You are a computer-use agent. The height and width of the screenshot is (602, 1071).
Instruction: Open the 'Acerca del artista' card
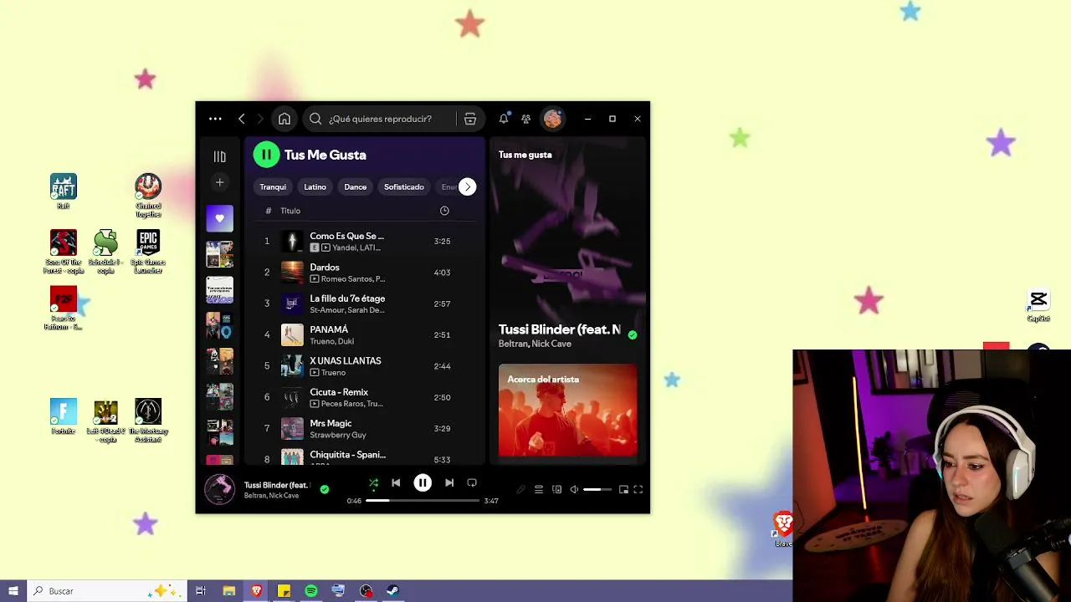tap(567, 410)
